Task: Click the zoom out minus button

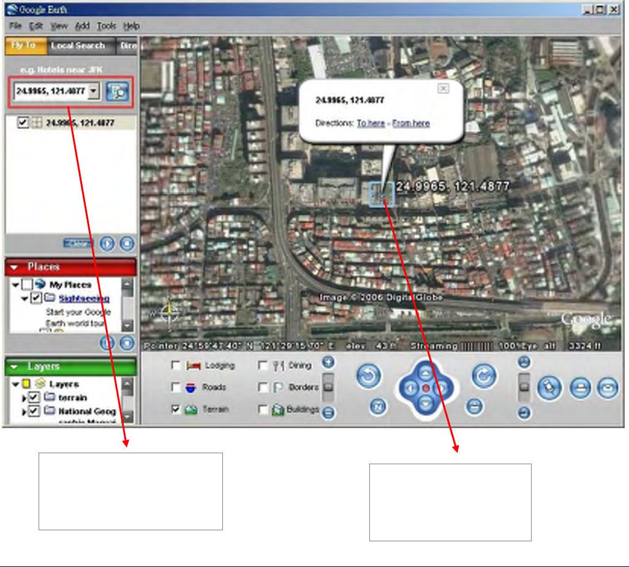Action: pos(328,412)
